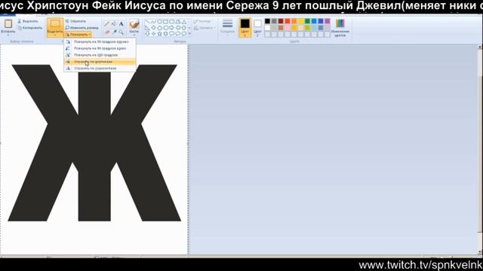
Task: Choose the Triangle shape
Action: coord(184,22)
